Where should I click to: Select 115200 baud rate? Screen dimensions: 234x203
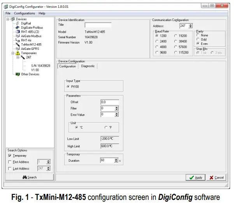(x=176, y=53)
